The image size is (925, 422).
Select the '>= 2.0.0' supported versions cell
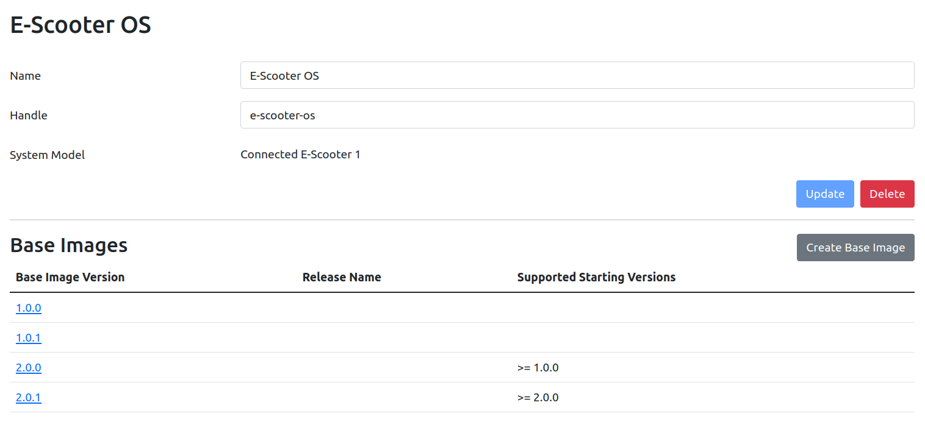(538, 397)
